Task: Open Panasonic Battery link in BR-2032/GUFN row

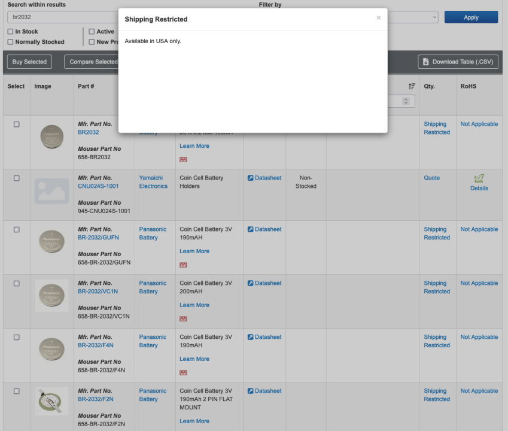Action: pyautogui.click(x=153, y=233)
